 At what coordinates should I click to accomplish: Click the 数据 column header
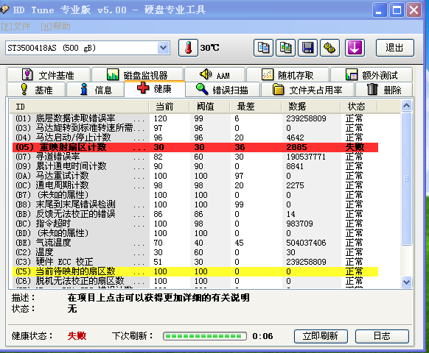[311, 106]
